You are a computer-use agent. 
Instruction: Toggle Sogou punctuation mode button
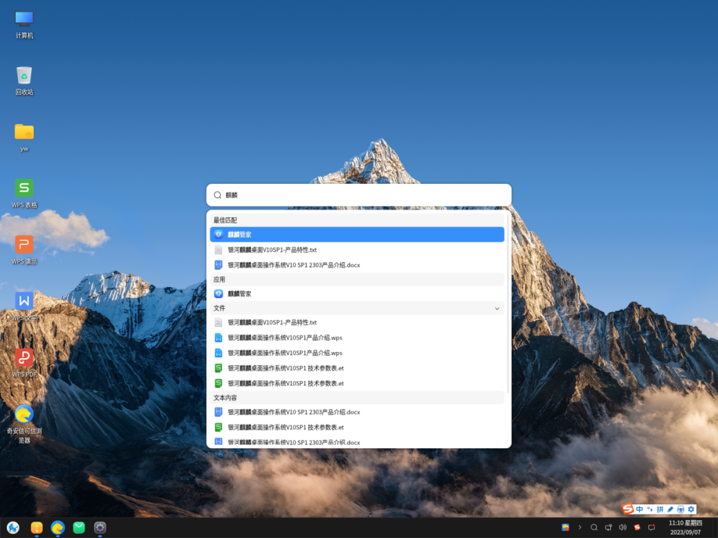650,509
